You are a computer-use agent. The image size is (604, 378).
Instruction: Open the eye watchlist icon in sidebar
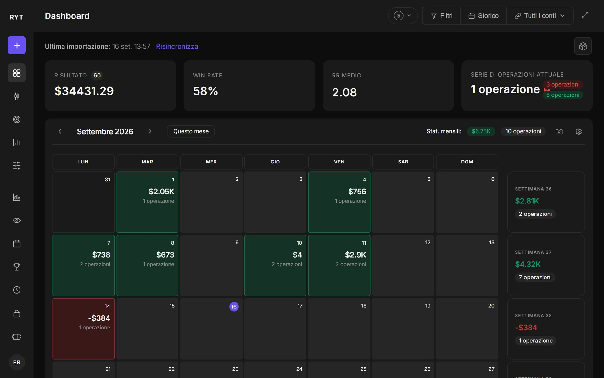coord(17,220)
